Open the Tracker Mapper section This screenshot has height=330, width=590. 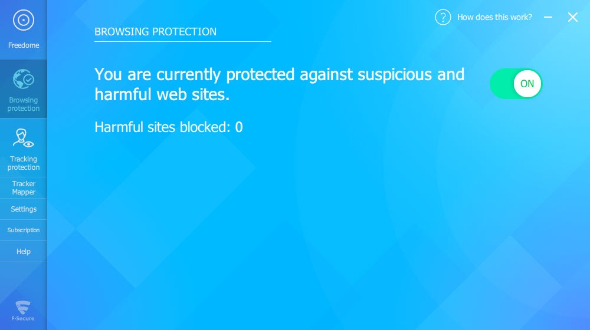(24, 188)
